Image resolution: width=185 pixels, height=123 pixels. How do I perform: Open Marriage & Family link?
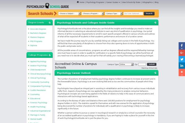tap(38, 115)
